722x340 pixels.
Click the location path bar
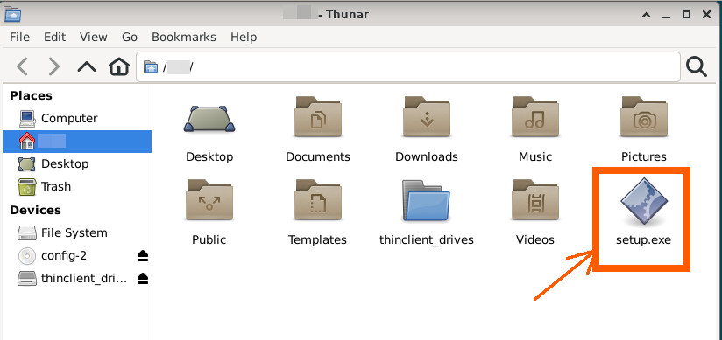pos(408,67)
